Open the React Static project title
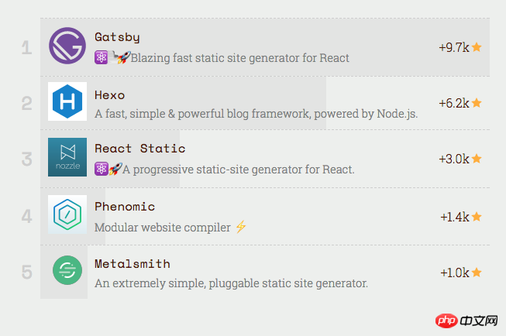The image size is (506, 336). [140, 149]
